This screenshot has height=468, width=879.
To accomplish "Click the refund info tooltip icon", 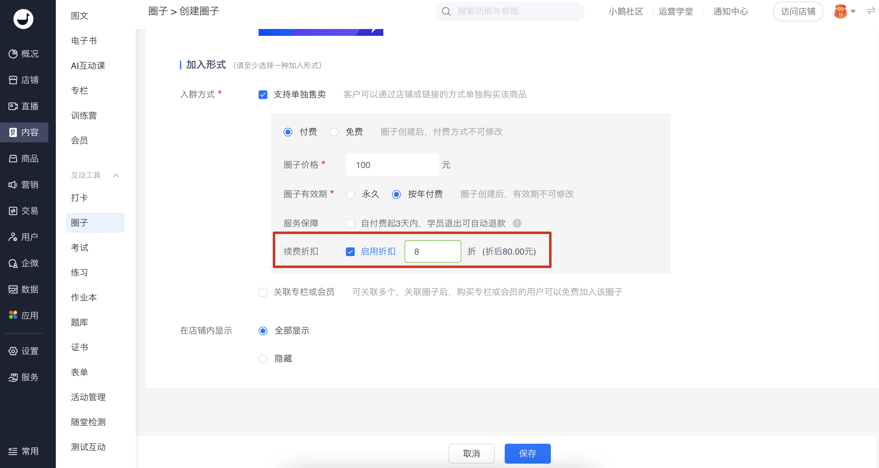I will click(517, 223).
